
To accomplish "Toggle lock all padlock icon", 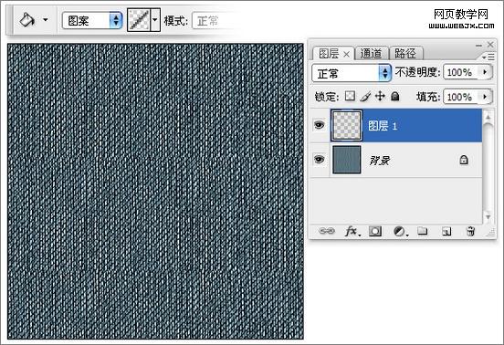I will point(394,96).
